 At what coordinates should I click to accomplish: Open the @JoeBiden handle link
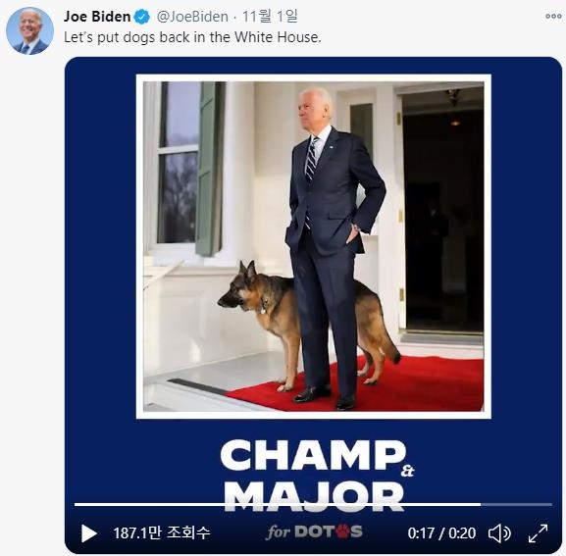point(192,17)
